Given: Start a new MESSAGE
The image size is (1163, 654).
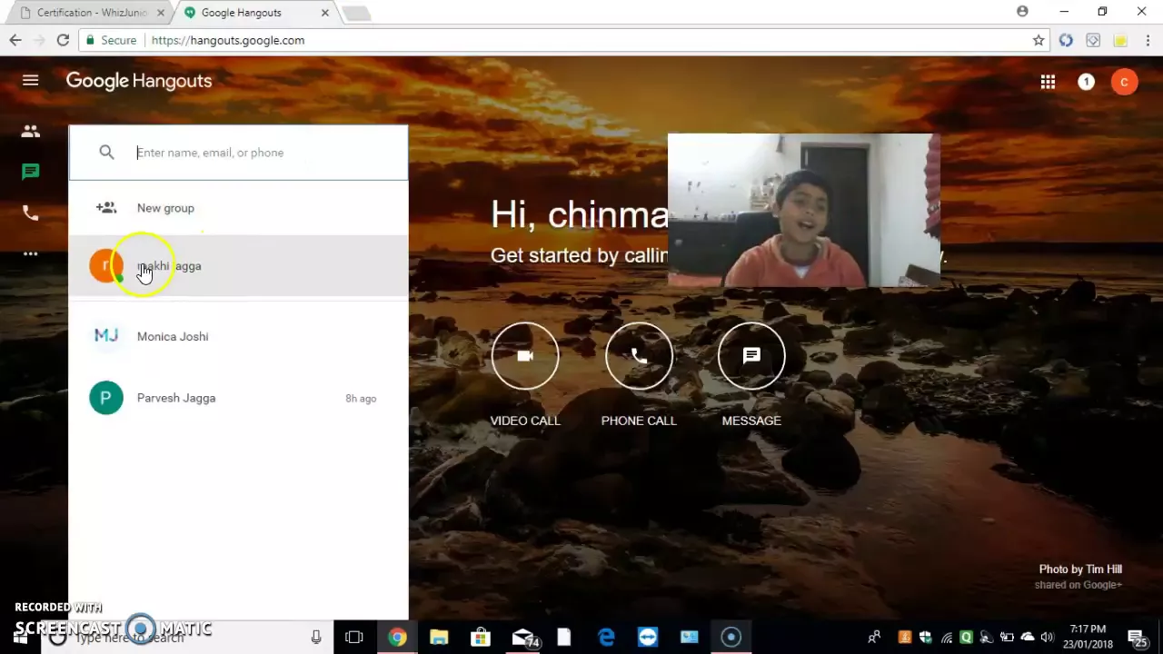Looking at the screenshot, I should coord(751,356).
